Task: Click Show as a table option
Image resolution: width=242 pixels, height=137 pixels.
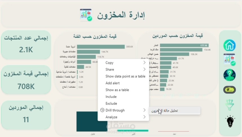Action: point(117,90)
